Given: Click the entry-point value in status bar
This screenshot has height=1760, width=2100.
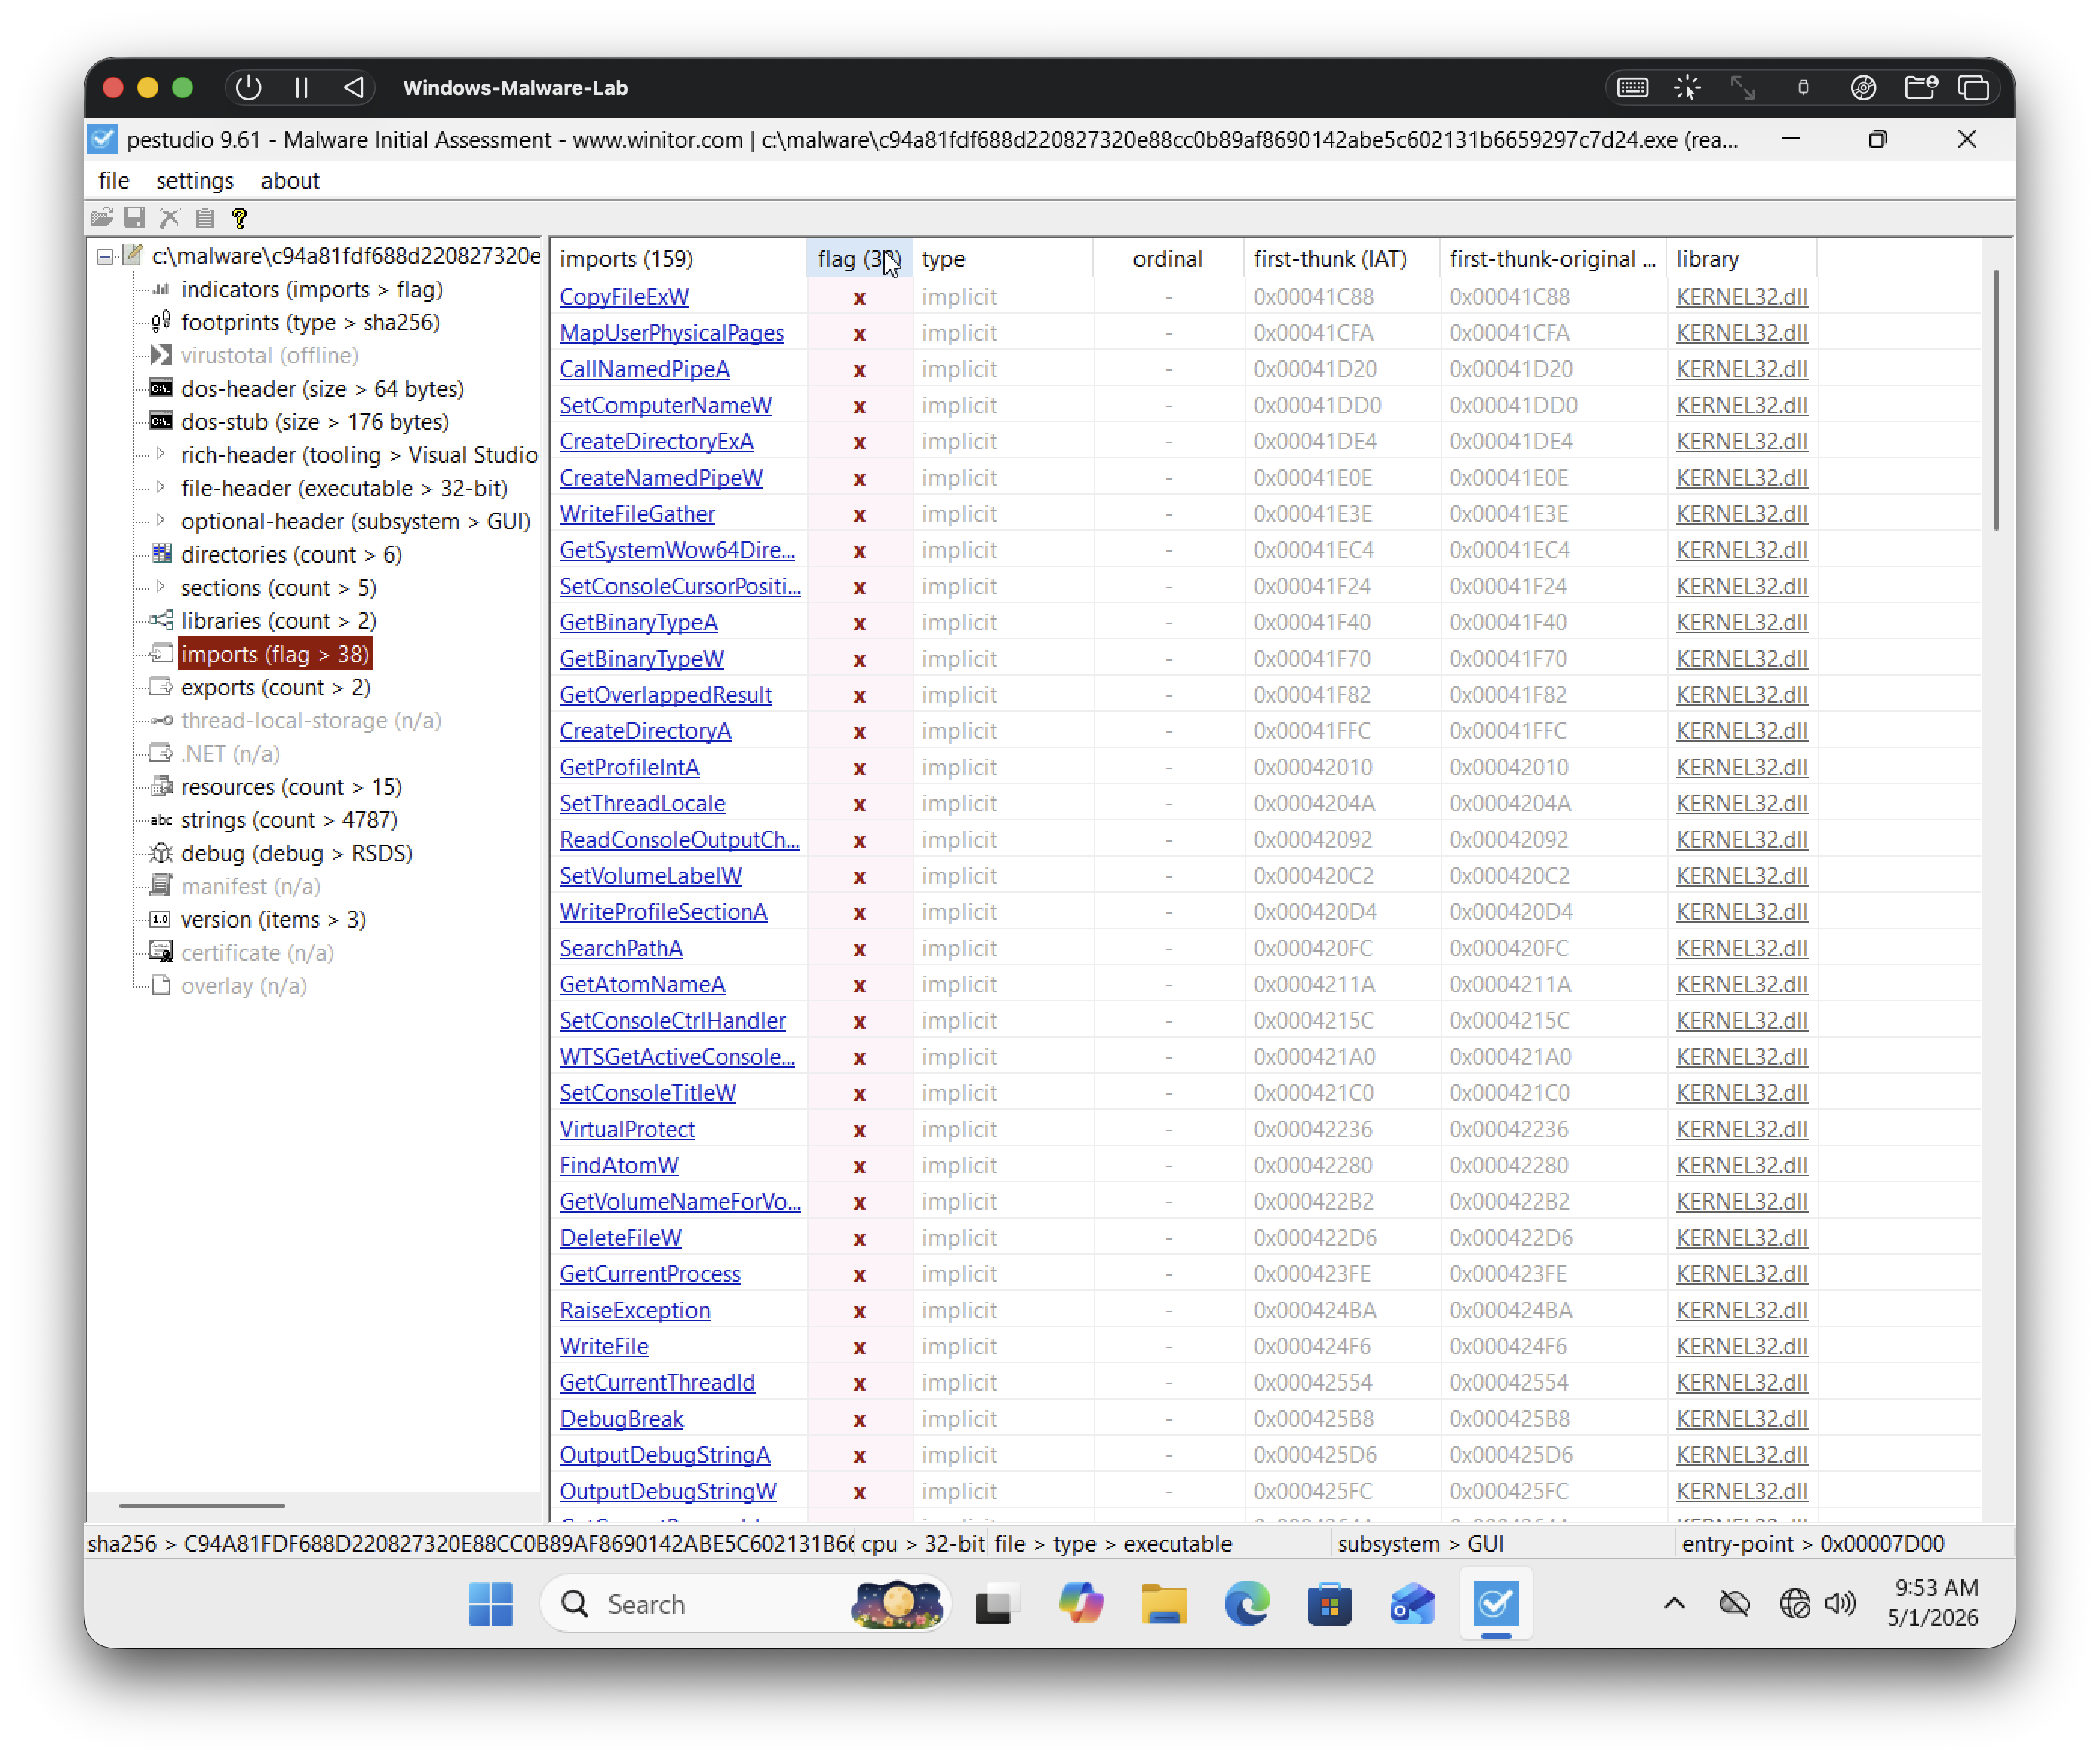Looking at the screenshot, I should pos(1882,1544).
